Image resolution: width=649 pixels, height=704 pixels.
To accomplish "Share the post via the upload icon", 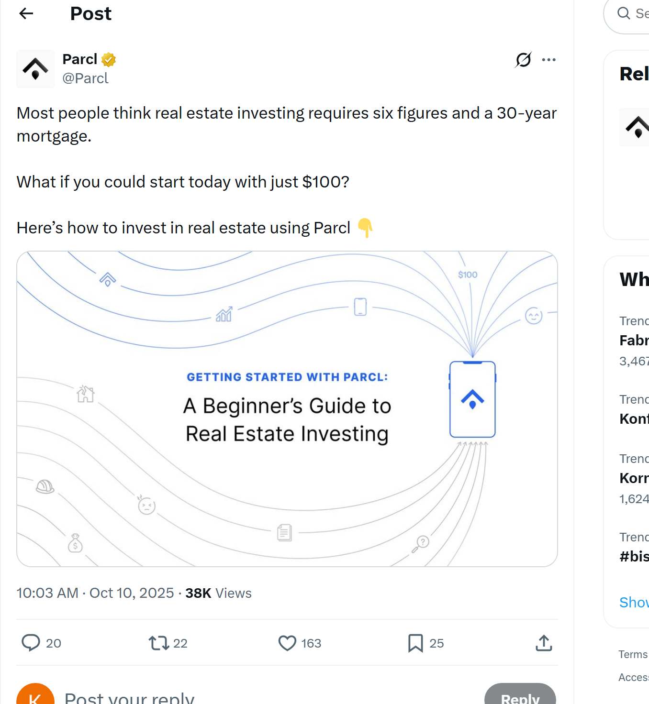I will (543, 643).
